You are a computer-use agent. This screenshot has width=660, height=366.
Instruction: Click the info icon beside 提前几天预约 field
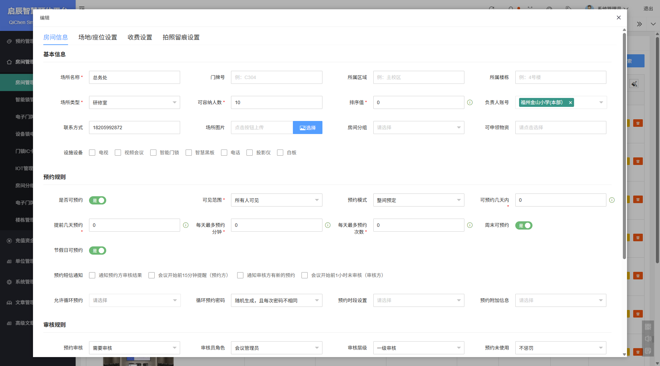tap(186, 225)
